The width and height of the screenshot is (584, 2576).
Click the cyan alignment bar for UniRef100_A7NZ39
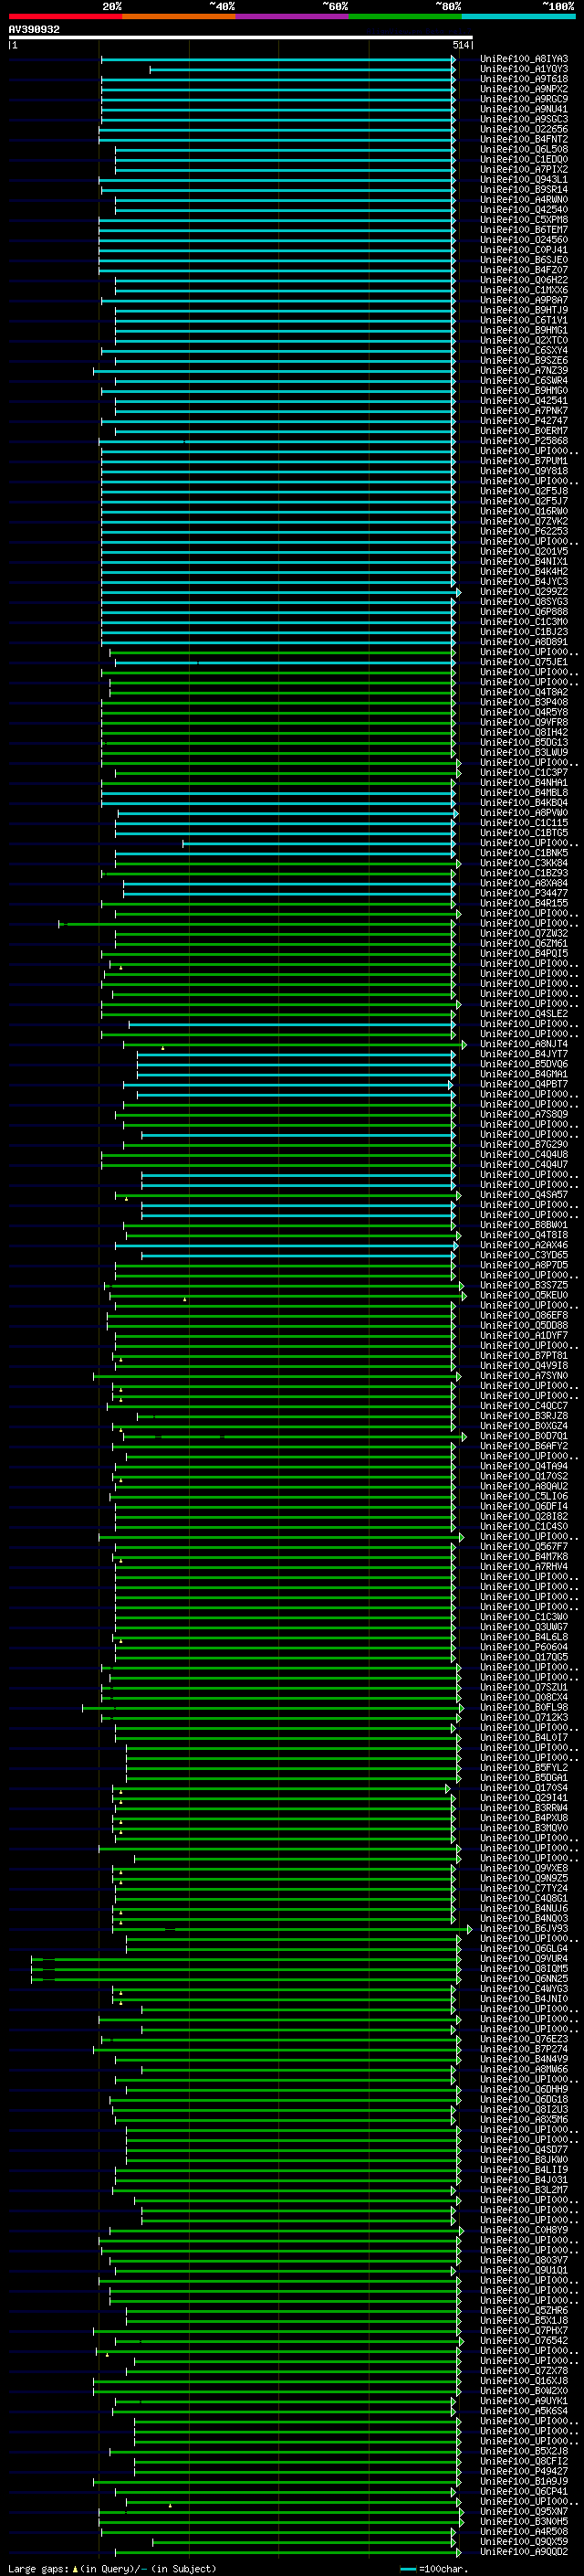275,371
